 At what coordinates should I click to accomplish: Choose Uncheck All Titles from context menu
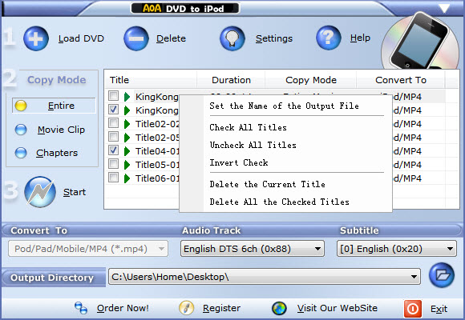tap(253, 145)
